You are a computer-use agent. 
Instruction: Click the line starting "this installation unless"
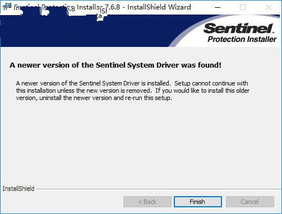[133, 91]
